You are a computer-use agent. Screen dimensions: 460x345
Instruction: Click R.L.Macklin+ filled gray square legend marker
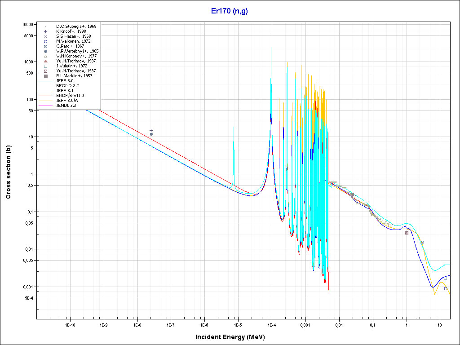coord(46,76)
